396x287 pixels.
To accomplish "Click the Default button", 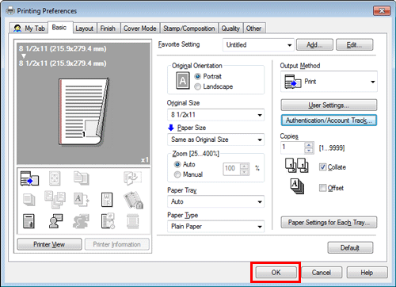I will pyautogui.click(x=350, y=248).
